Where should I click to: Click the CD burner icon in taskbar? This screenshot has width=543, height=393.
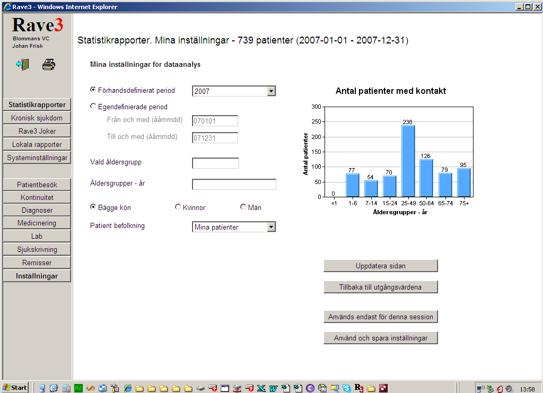pos(322,388)
